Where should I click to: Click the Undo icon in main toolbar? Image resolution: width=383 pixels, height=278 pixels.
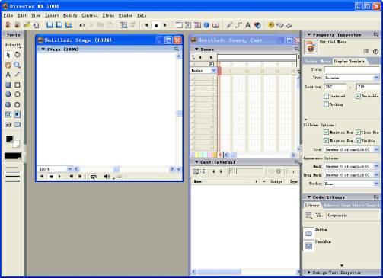pos(82,25)
